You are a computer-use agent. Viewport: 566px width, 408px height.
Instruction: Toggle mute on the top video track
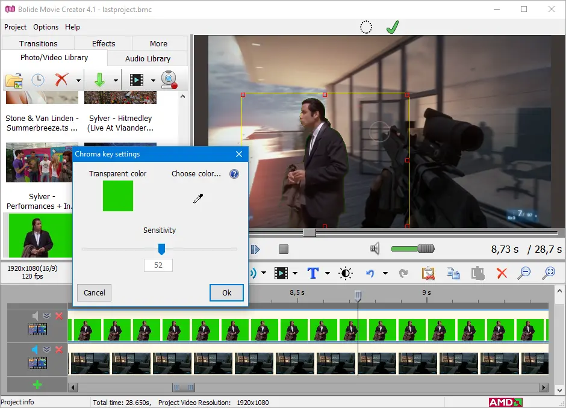[x=36, y=316]
